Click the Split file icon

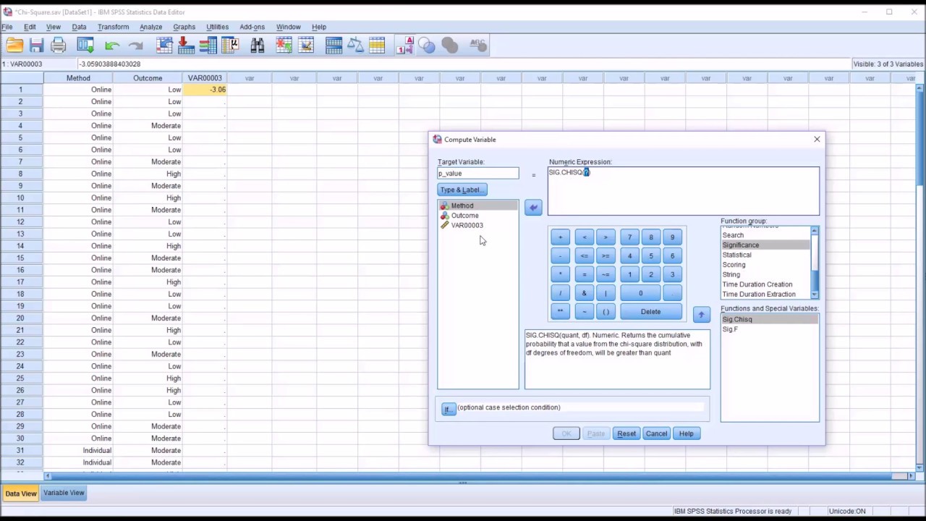click(x=334, y=46)
